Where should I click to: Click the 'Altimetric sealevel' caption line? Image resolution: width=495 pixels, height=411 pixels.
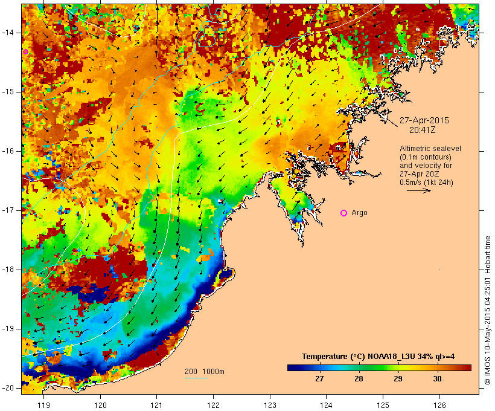pos(430,149)
